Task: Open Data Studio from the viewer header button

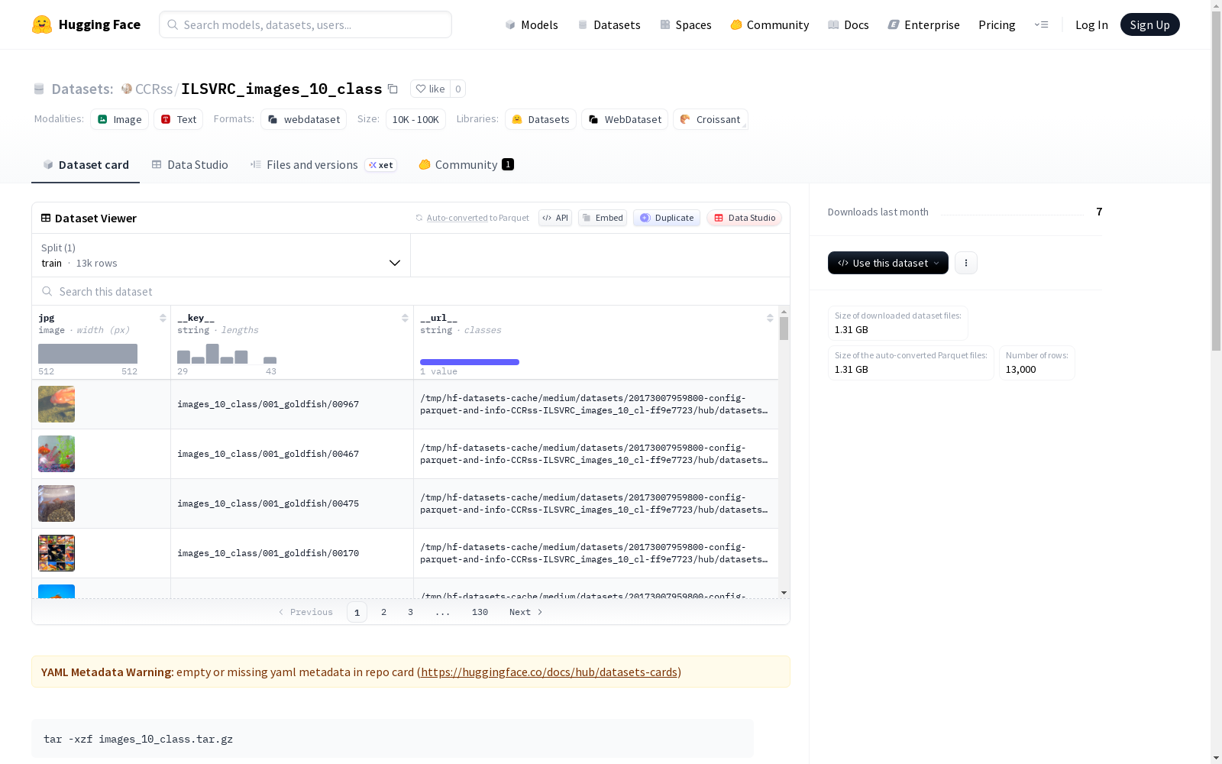Action: (x=744, y=218)
